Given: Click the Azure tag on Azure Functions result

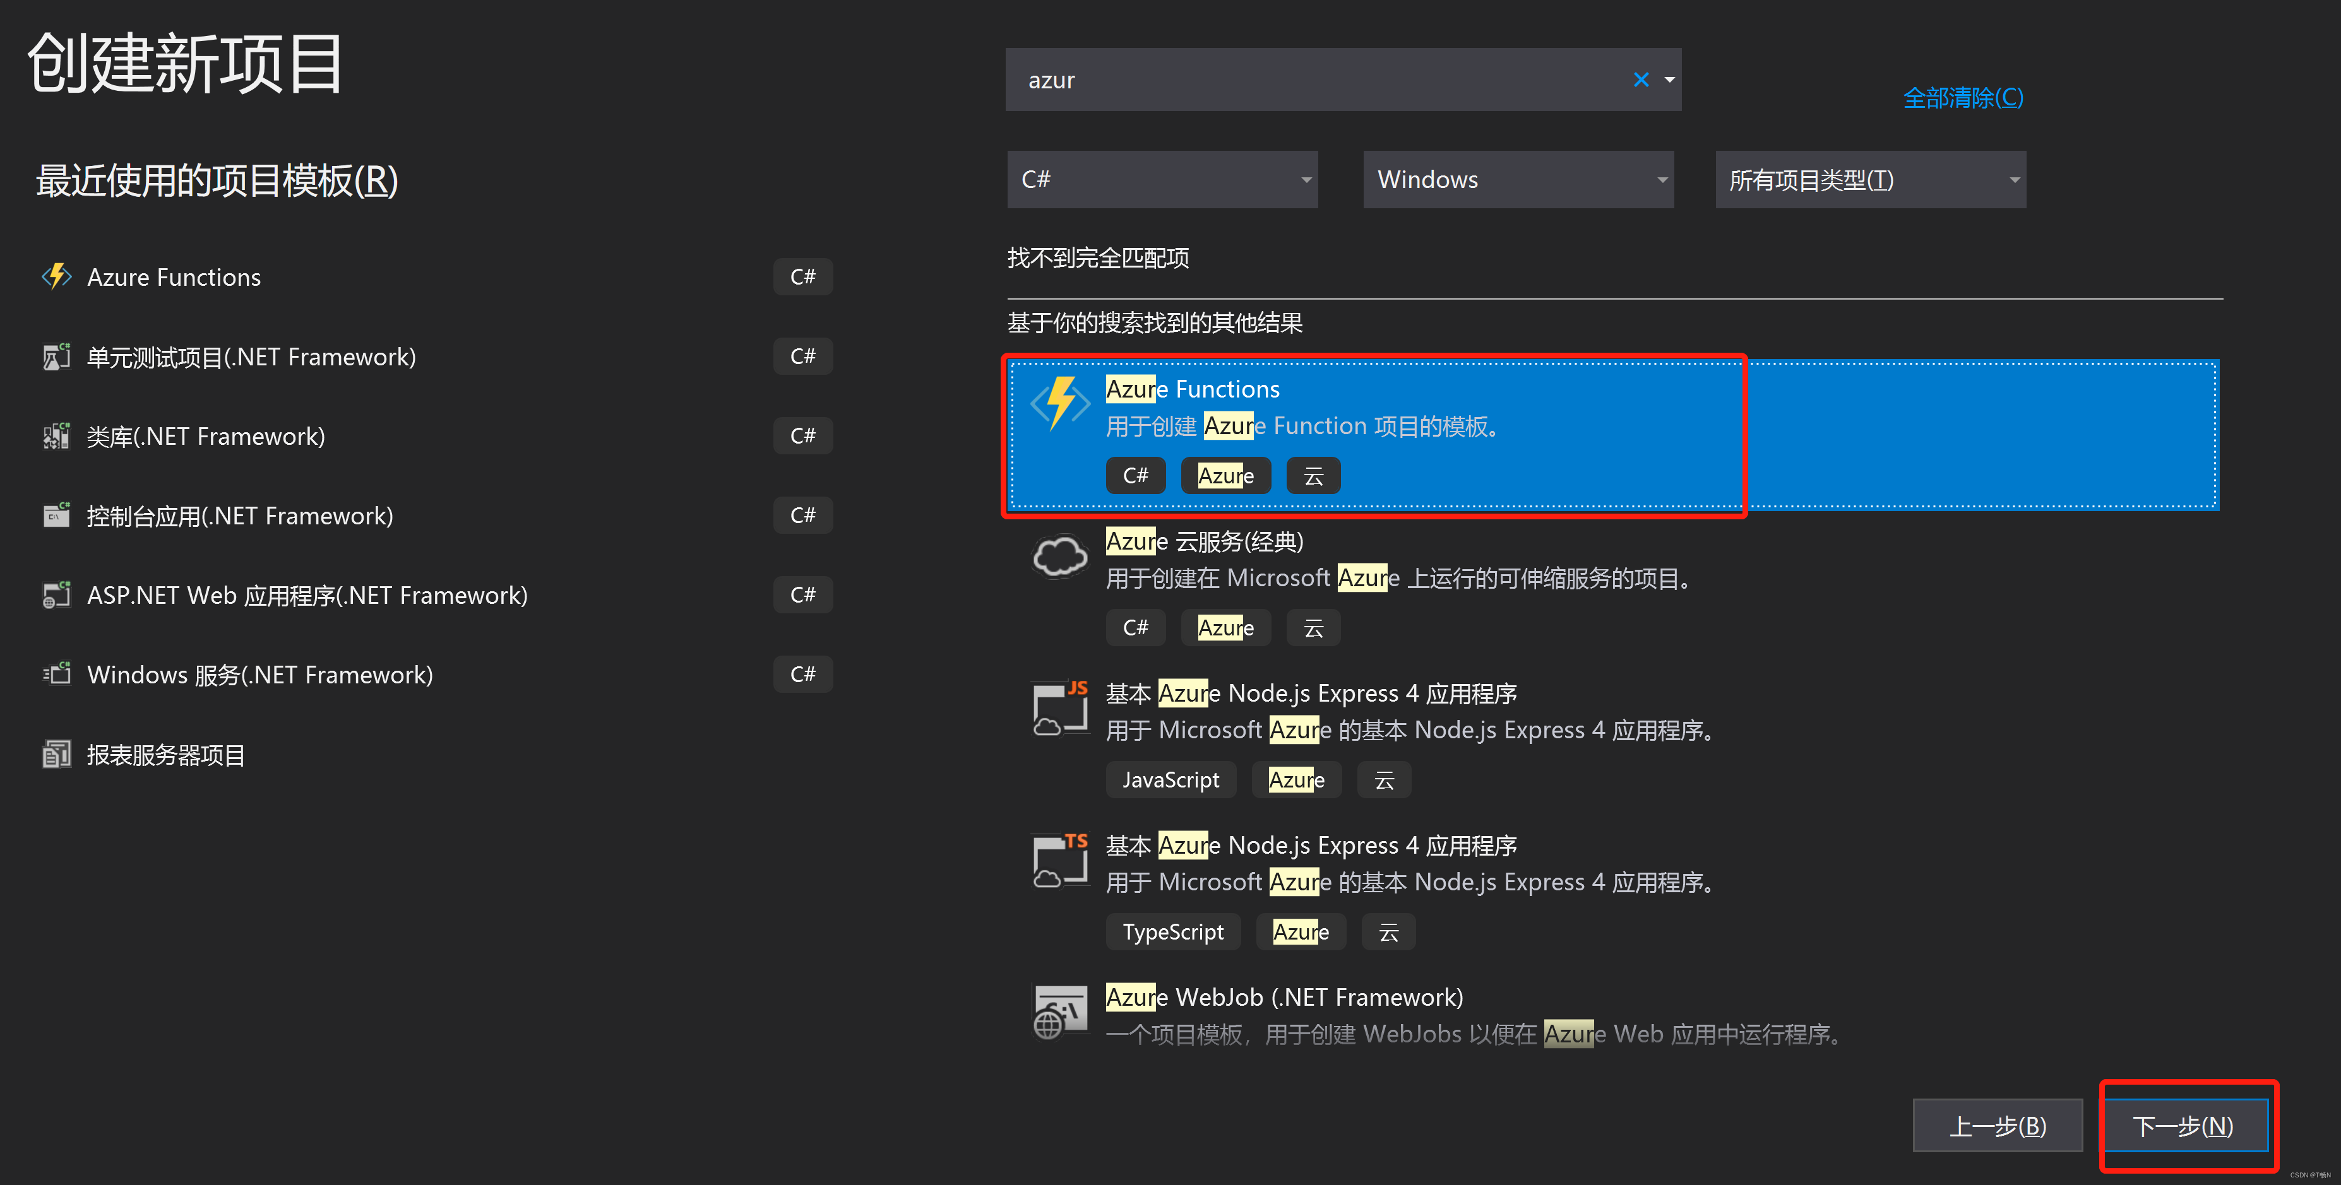Looking at the screenshot, I should click(x=1225, y=475).
